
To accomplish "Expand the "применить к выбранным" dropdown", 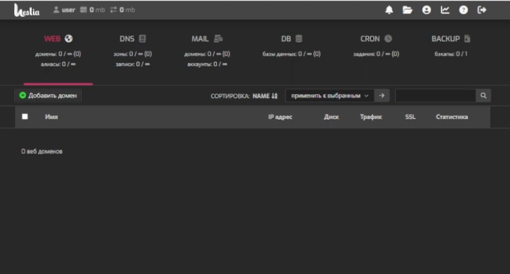I will coord(329,95).
